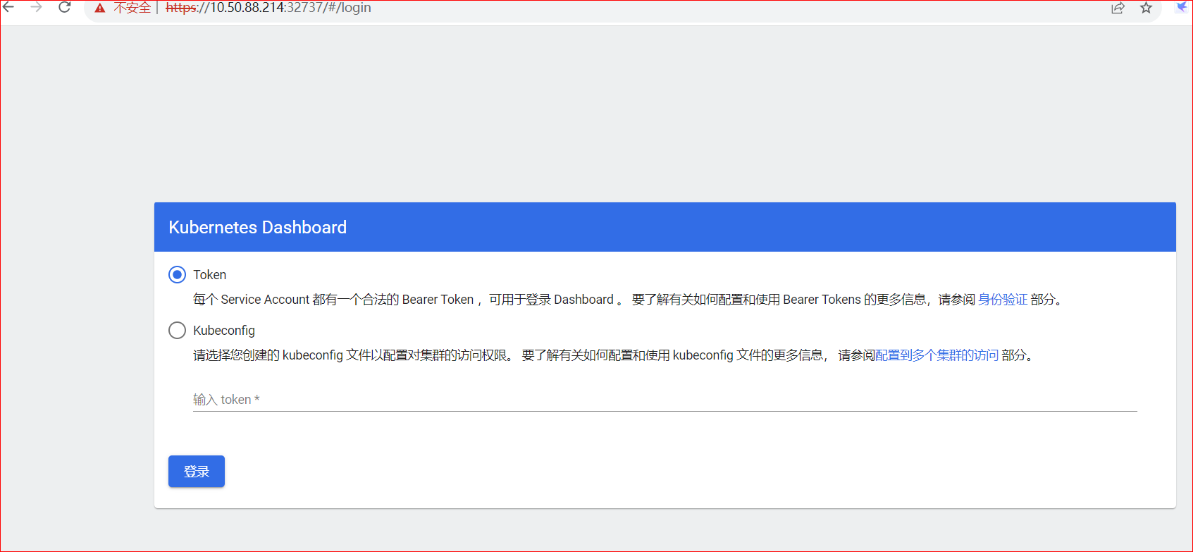
Task: Bookmark this page with the star icon
Action: coord(1146,8)
